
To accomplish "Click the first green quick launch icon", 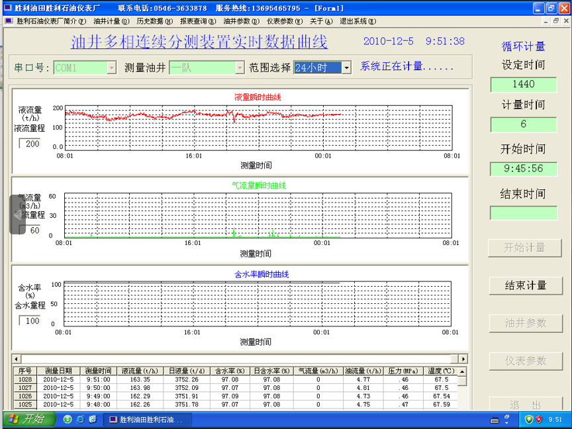I will pyautogui.click(x=68, y=419).
